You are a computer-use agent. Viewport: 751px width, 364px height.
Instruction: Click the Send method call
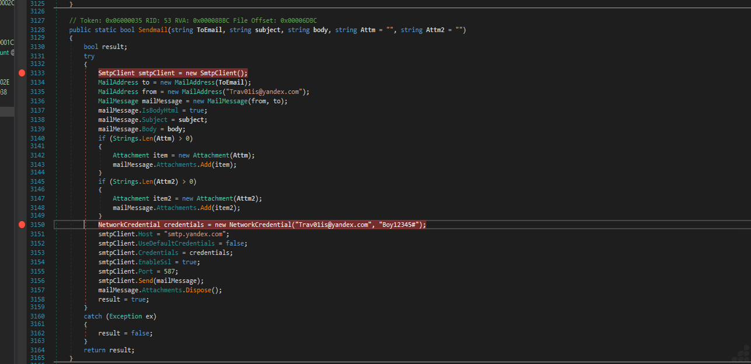point(145,281)
